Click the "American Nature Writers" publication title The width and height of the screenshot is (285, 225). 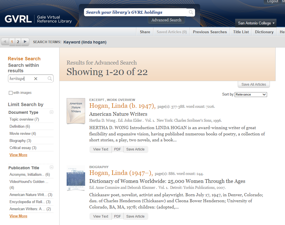coord(118,114)
